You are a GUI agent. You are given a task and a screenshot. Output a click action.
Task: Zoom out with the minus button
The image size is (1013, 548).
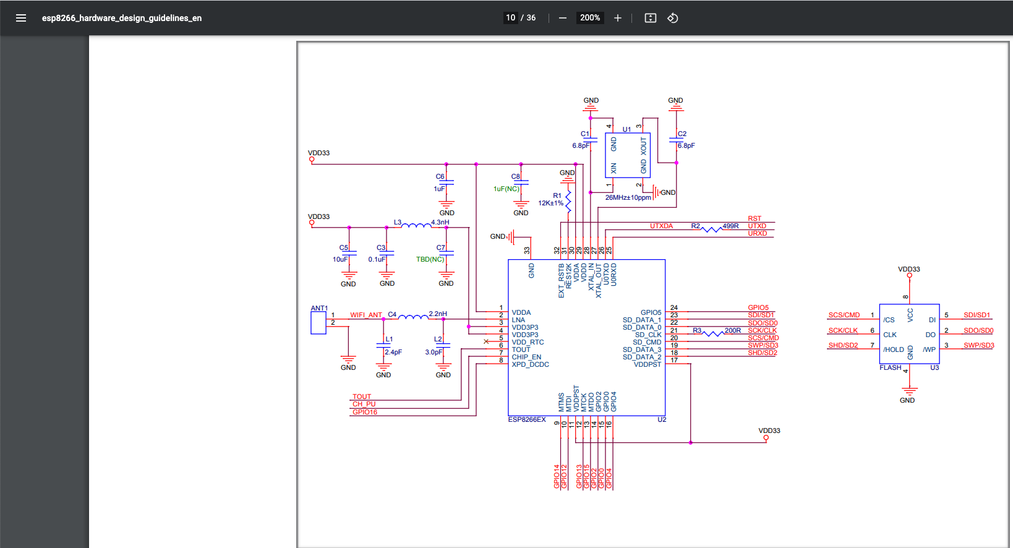coord(563,18)
